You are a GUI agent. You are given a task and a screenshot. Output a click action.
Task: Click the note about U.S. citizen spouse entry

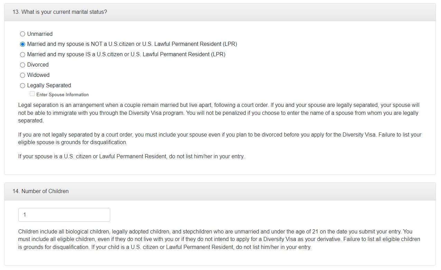tap(131, 157)
